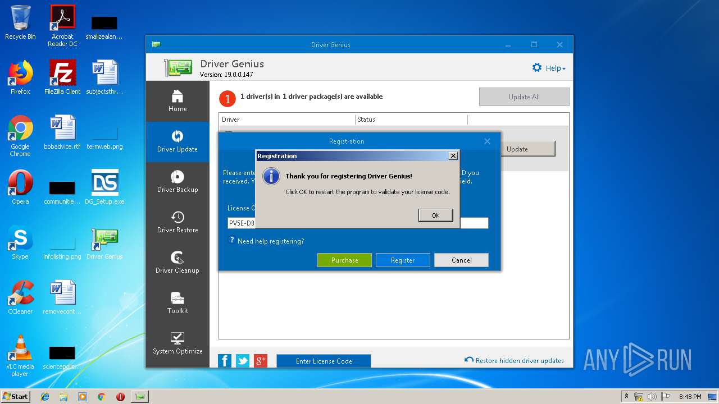Click the Start button on taskbar
The width and height of the screenshot is (719, 404).
(15, 397)
